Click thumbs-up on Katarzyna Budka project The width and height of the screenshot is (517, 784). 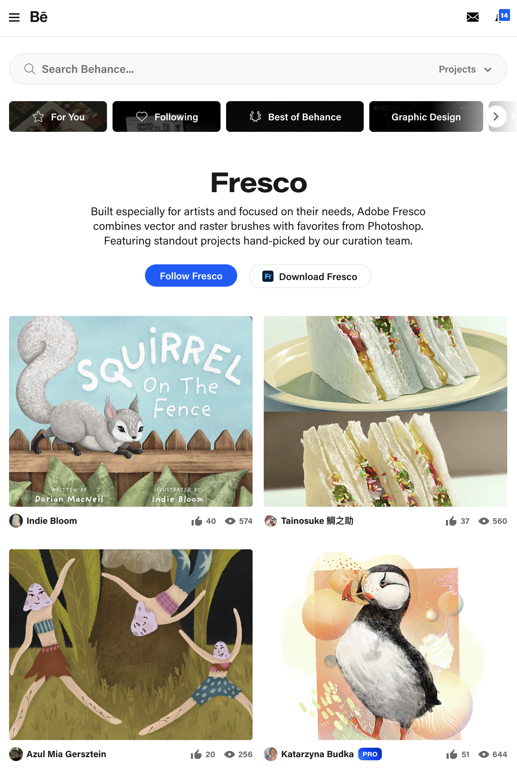pyautogui.click(x=452, y=754)
